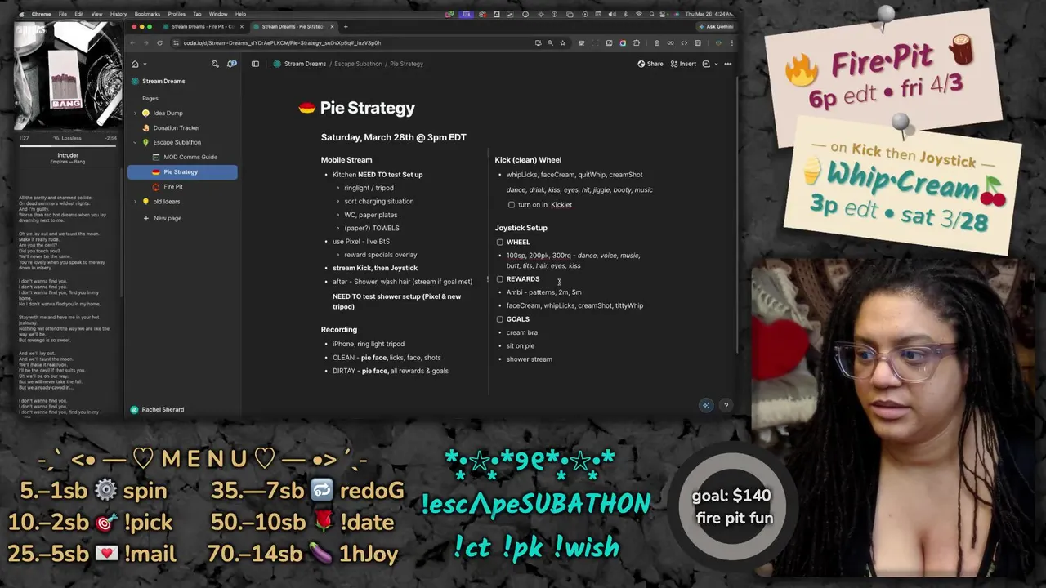Open the Chrome app menu
Screen dimensions: 1046x588
(x=41, y=14)
